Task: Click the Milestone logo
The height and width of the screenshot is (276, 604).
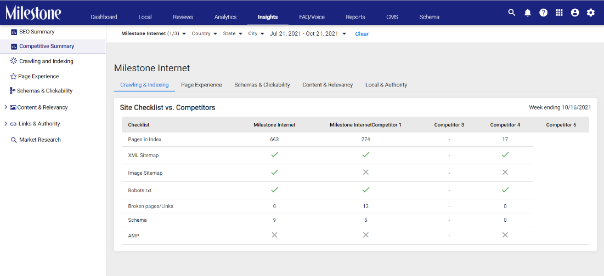Action: (33, 13)
